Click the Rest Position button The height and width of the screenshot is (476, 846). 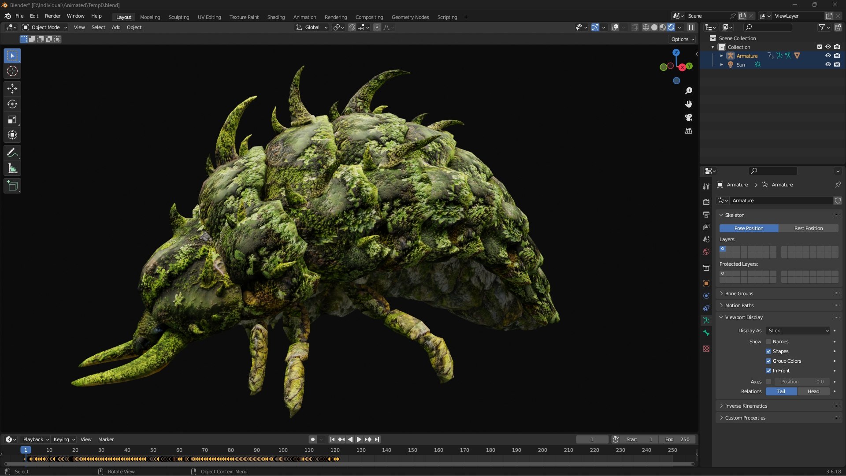tap(809, 228)
